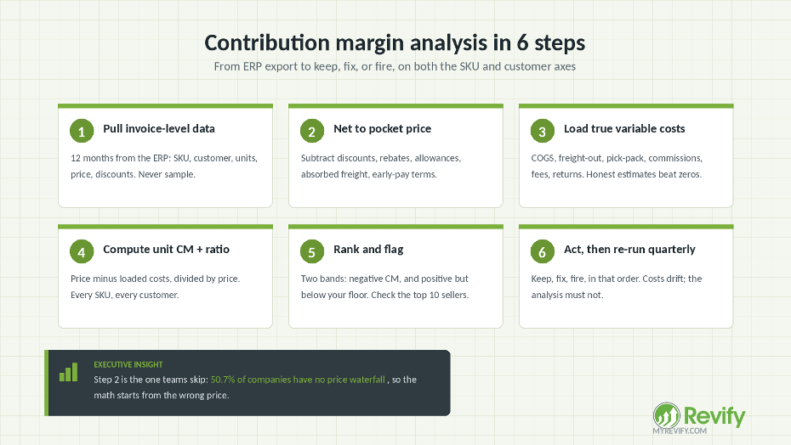Screen dimensions: 791x445
Task: Click the Contribution margin analysis title
Action: pyautogui.click(x=395, y=42)
